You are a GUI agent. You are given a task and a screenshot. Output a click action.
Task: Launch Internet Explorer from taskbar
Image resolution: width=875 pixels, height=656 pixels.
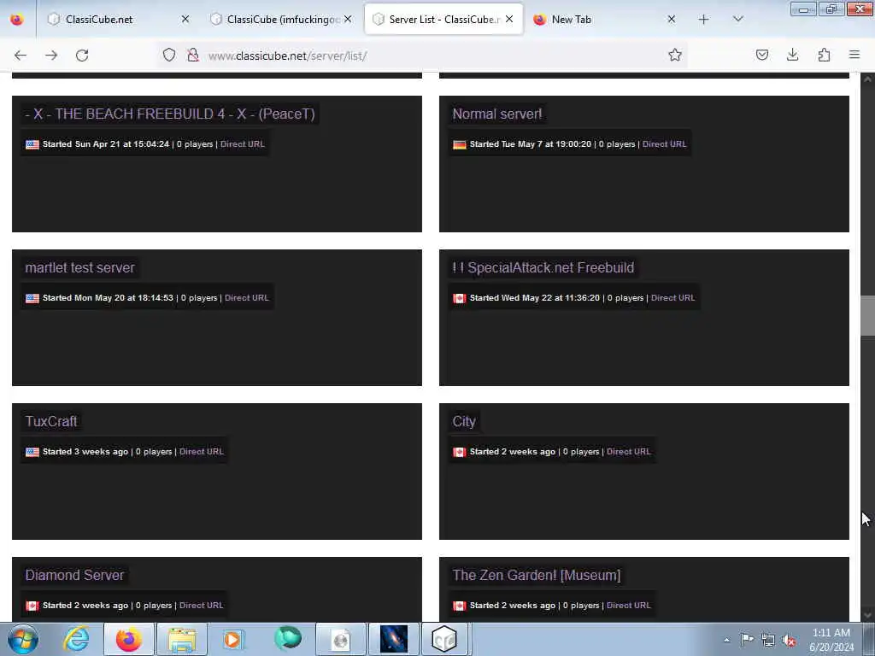[x=76, y=639]
